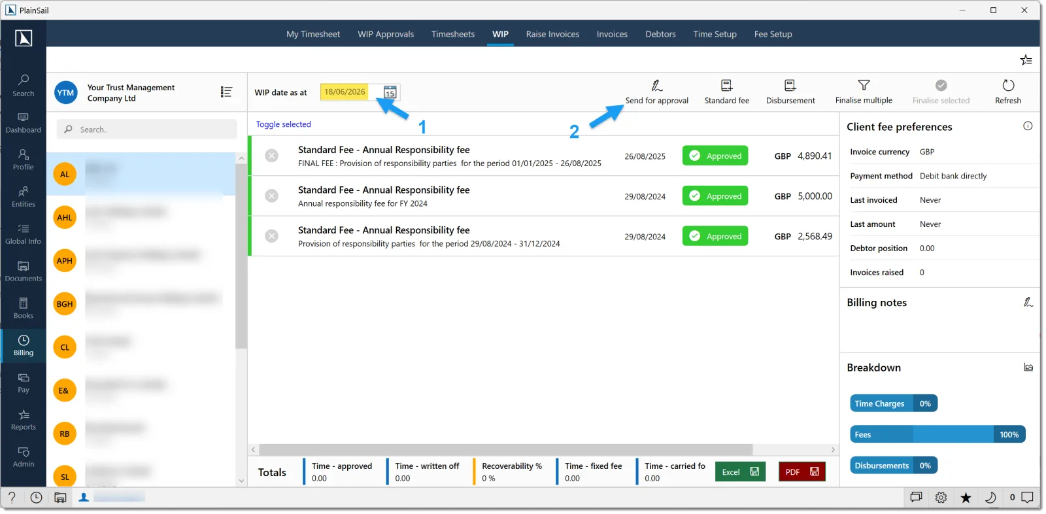
Task: Click the Disbursements 0% bar
Action: [894, 466]
